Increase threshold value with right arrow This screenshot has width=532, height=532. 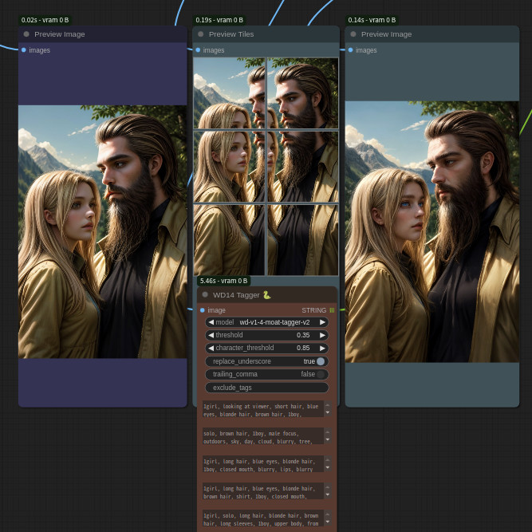click(x=322, y=335)
